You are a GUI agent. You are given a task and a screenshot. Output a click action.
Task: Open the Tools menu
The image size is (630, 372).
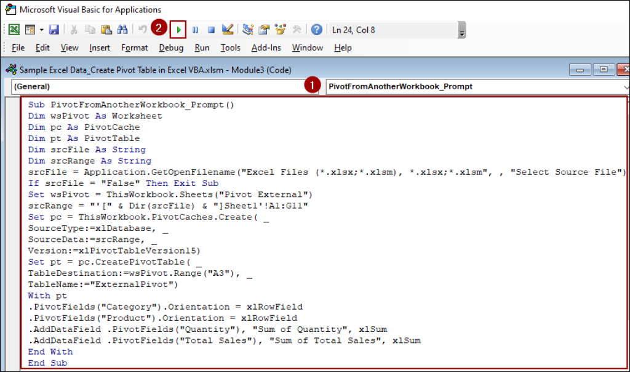click(x=230, y=47)
